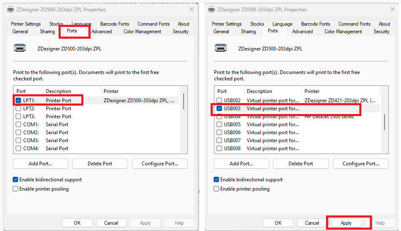Click Add Port button in left dialog

coord(40,164)
